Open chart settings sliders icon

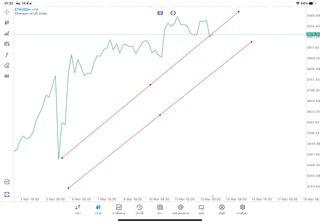tap(7, 44)
